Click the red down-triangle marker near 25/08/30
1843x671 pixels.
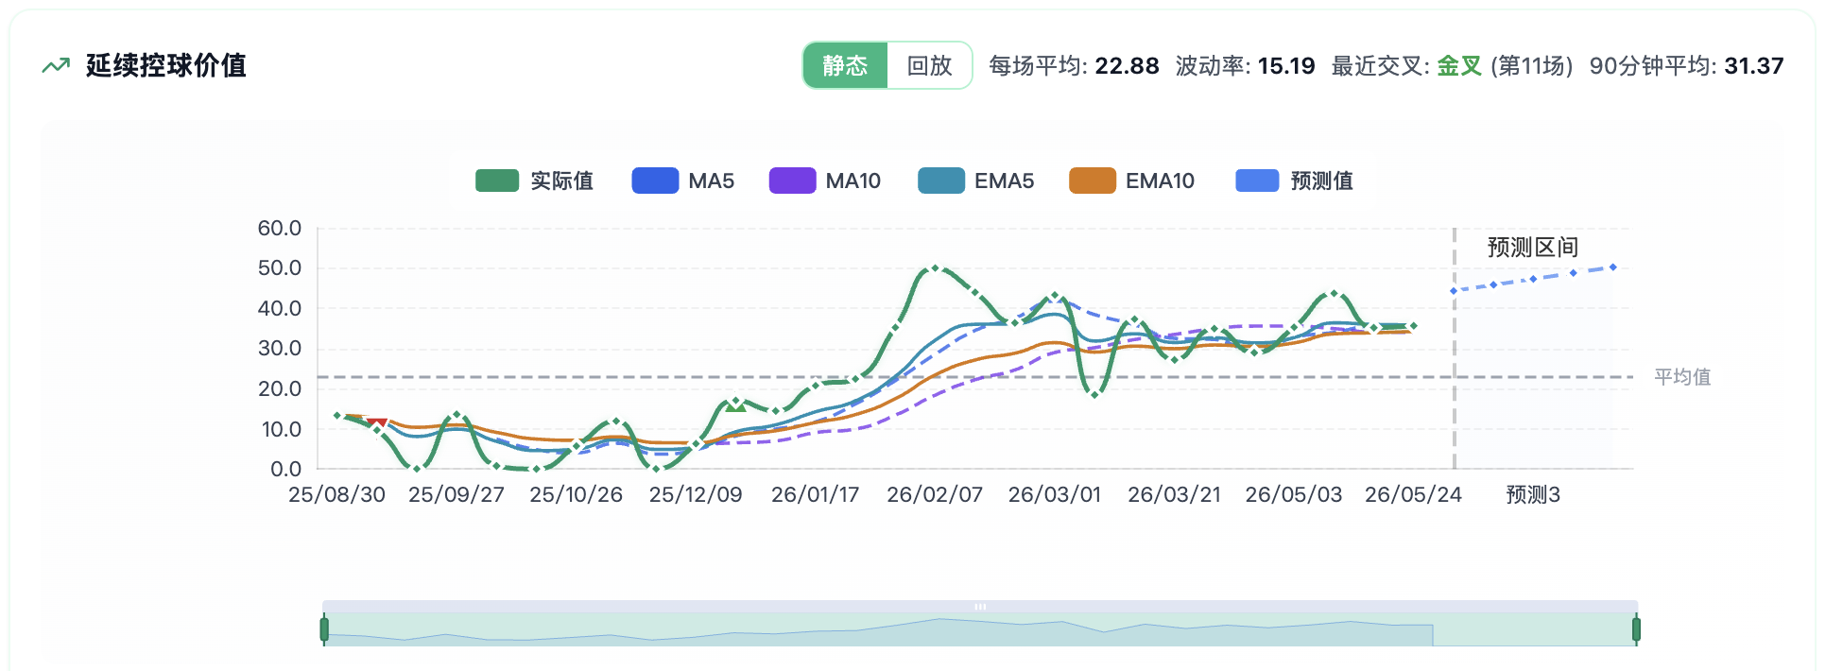[x=376, y=422]
